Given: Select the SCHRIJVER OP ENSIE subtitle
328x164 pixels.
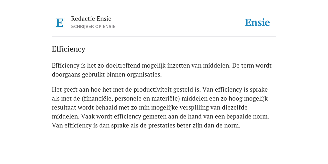Looking at the screenshot, I should tap(93, 27).
